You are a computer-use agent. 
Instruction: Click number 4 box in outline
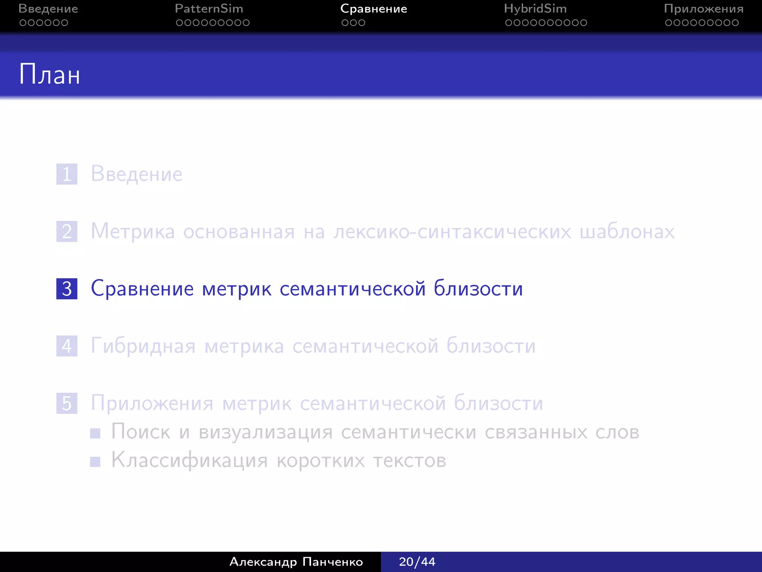[67, 346]
